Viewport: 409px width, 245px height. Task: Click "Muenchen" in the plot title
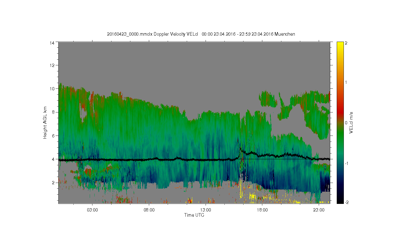[285, 34]
